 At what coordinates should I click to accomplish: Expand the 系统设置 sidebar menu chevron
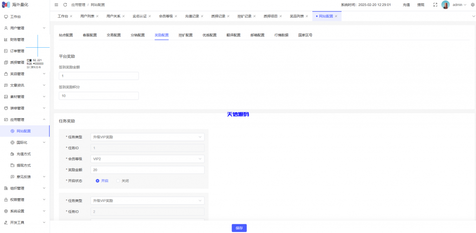tap(44, 211)
